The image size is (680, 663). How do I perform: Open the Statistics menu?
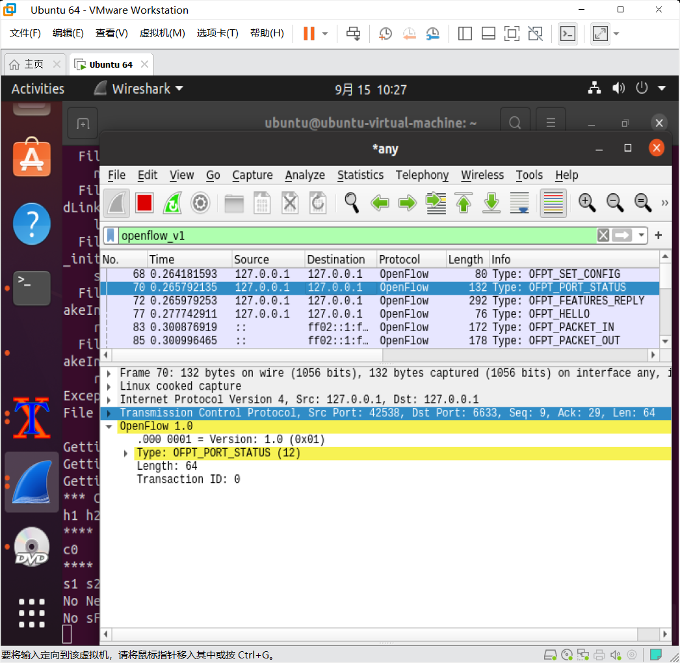[360, 175]
